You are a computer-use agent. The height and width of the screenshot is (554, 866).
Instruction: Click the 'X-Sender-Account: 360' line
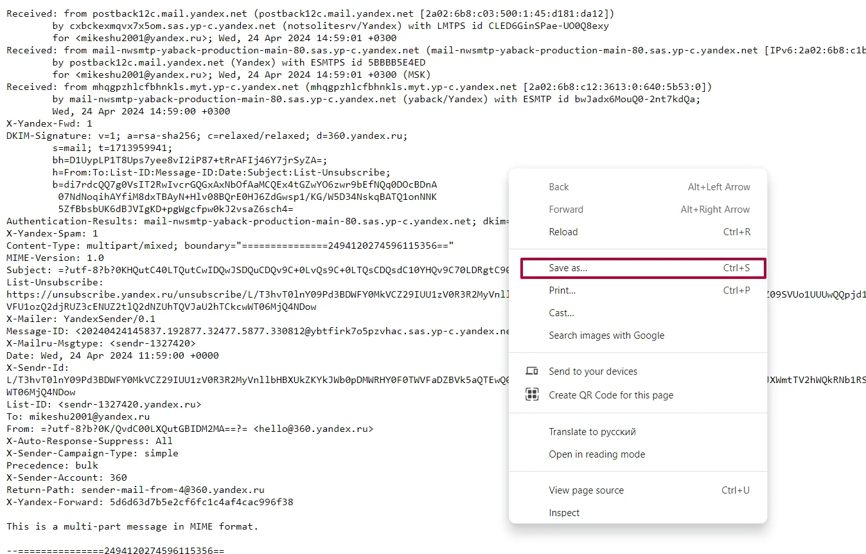click(67, 478)
